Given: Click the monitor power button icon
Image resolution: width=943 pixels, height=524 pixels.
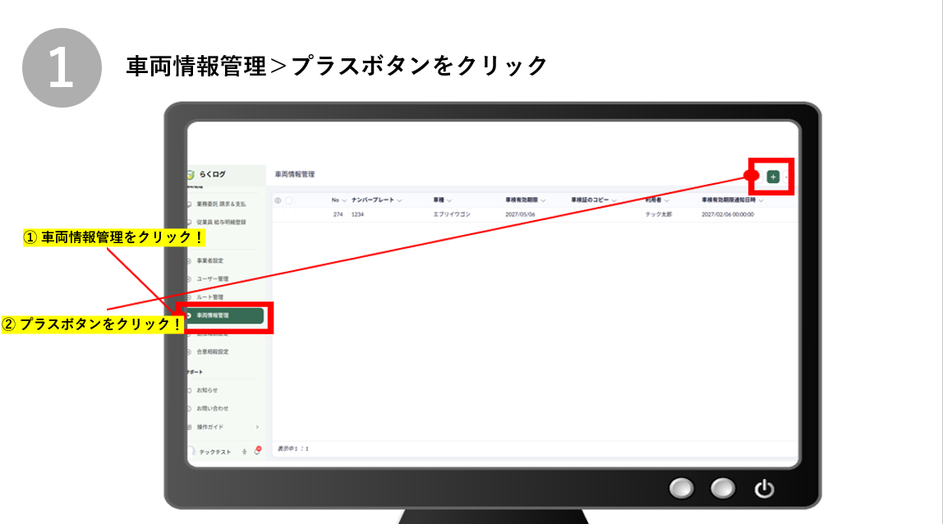Looking at the screenshot, I should [764, 490].
